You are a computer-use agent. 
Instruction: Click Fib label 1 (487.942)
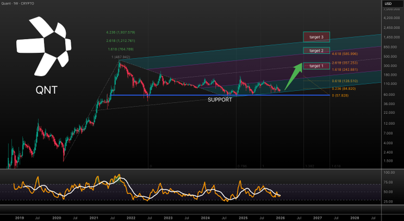click(121, 57)
